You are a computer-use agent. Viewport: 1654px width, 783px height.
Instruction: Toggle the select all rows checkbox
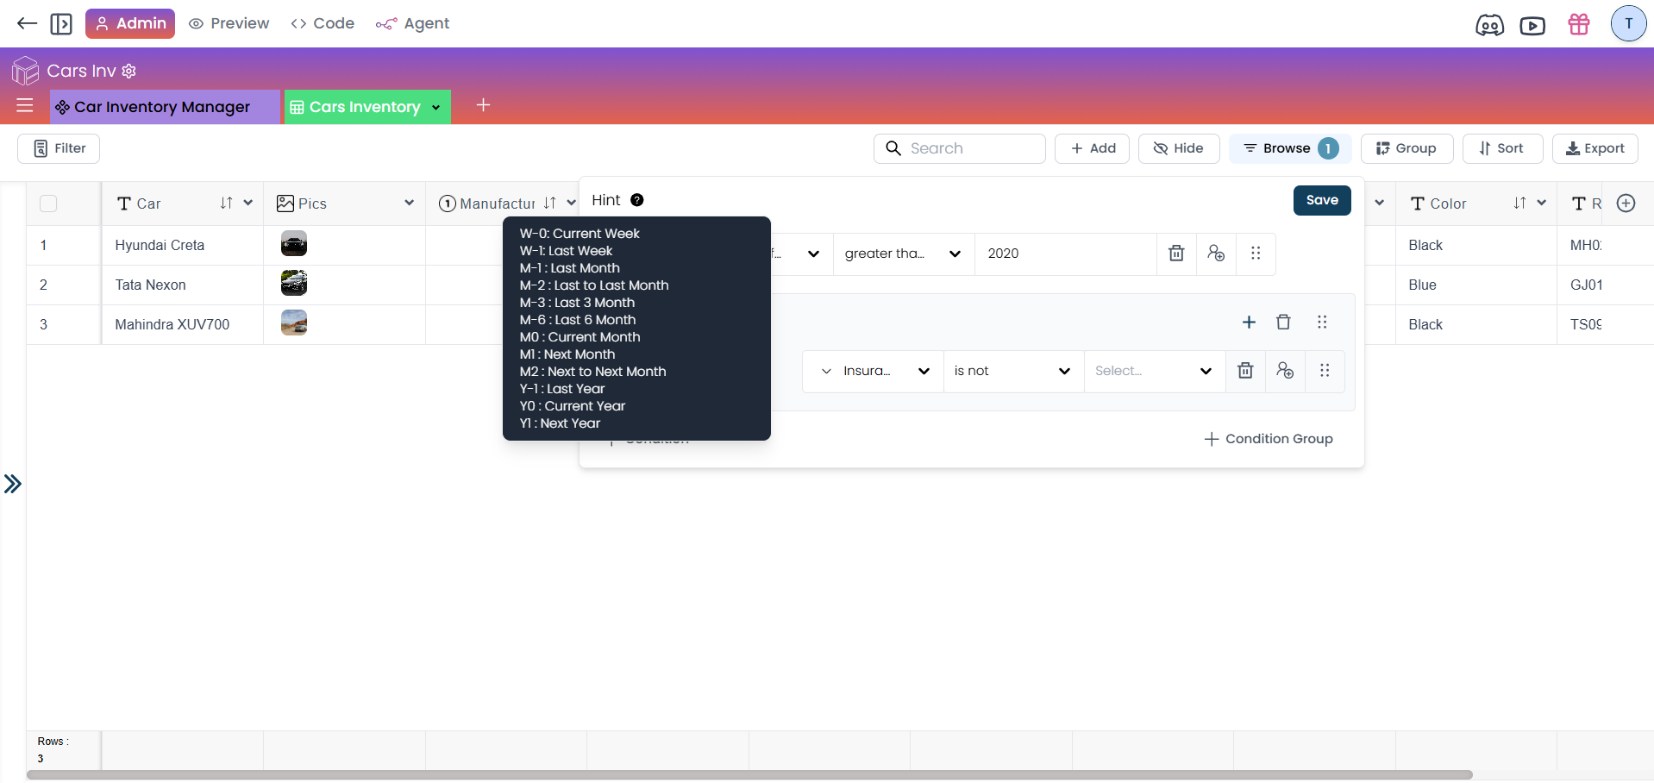coord(48,204)
